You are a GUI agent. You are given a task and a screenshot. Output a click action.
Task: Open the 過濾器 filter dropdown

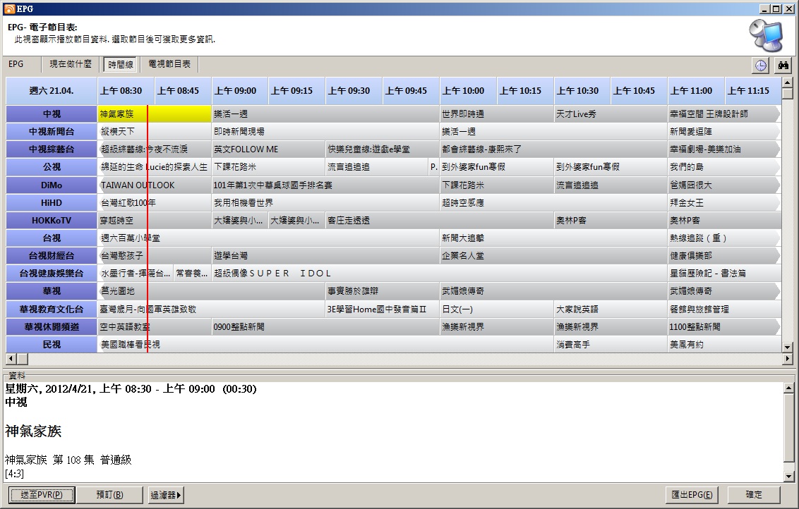point(166,495)
